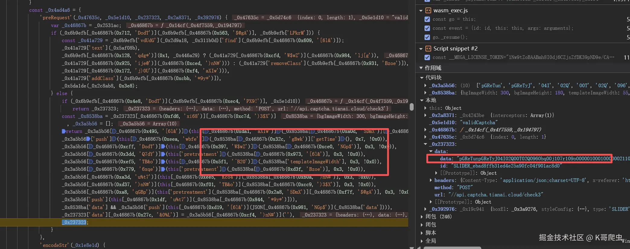The height and width of the screenshot is (249, 630).
Task: Expand [[Prototype]] under the id property
Action: tap(436, 173)
